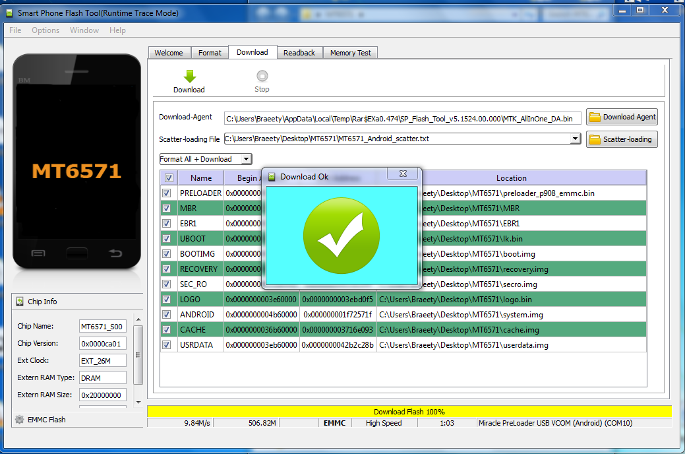Click the Chip Name field
Viewport: 685px width, 454px height.
tap(103, 326)
